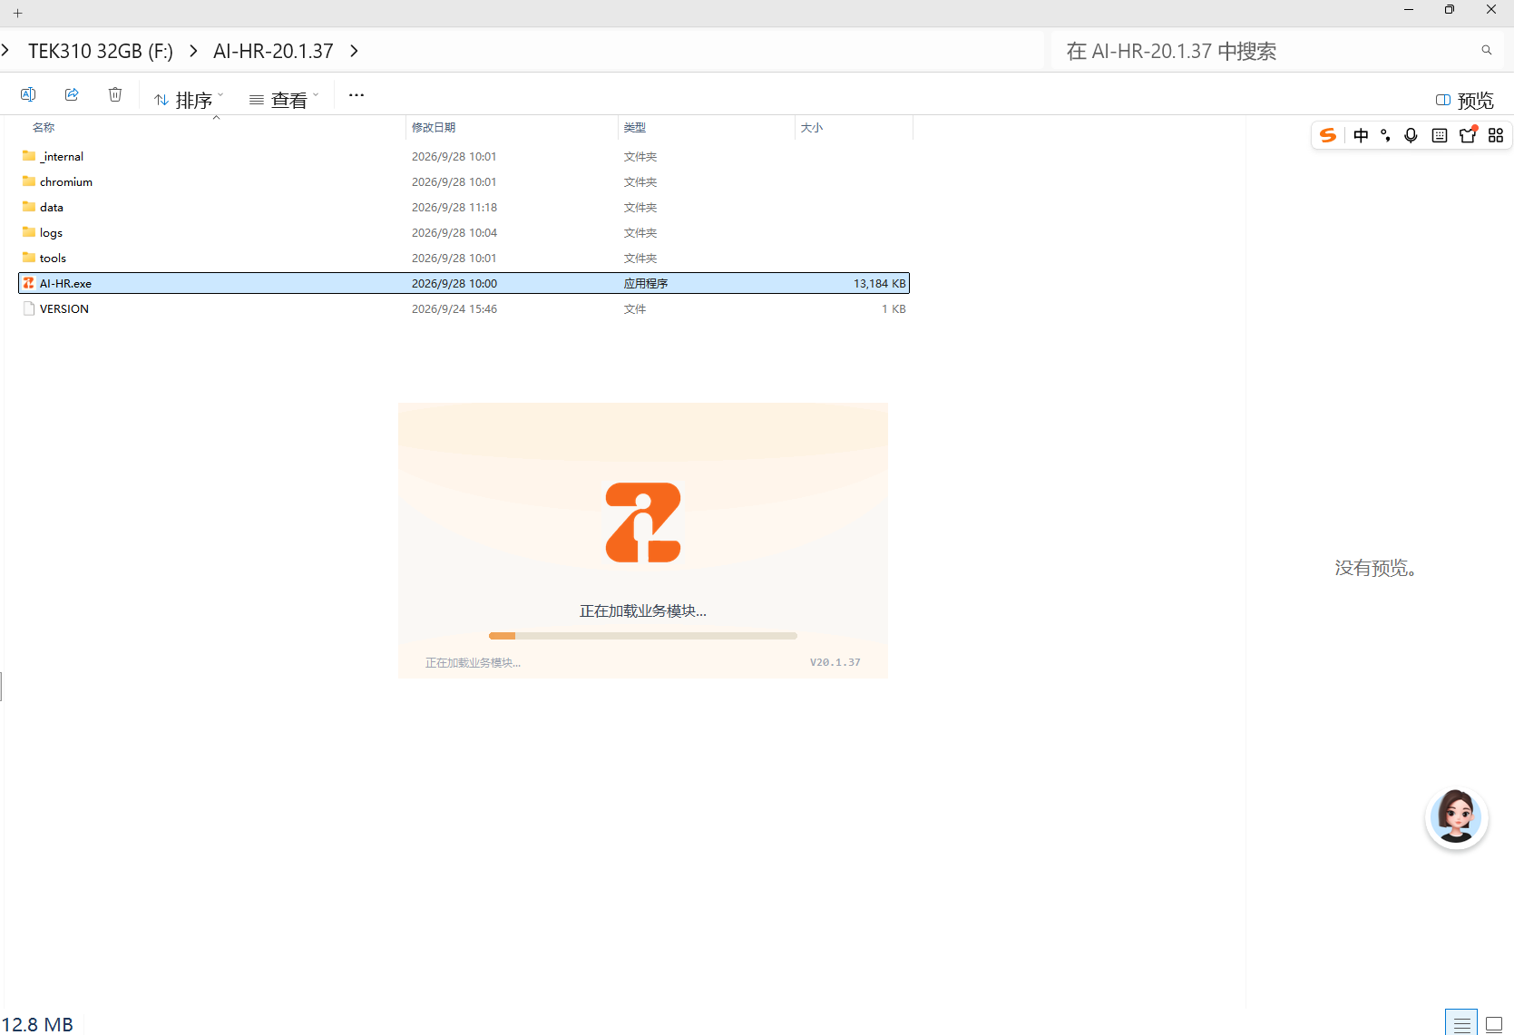Click the delete trash icon
Screen dimensions: 1514x1035
coord(115,94)
